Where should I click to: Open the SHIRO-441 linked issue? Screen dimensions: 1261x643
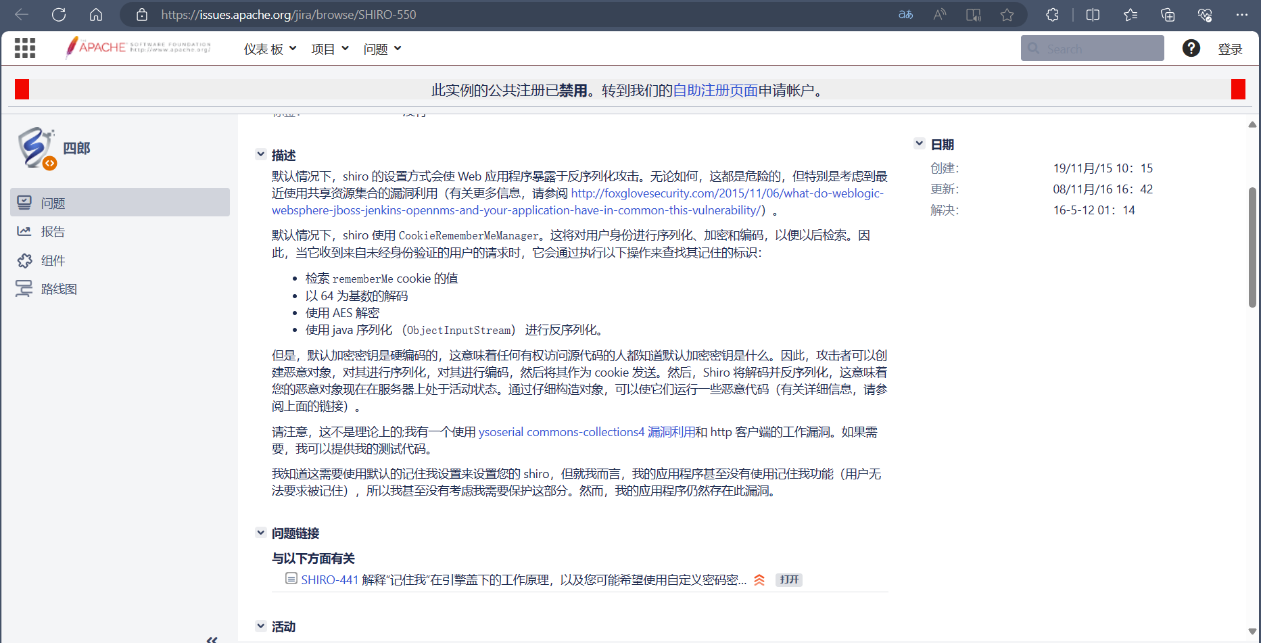[x=330, y=579]
